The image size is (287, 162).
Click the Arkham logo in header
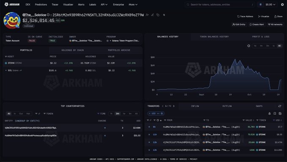coord(12,4)
